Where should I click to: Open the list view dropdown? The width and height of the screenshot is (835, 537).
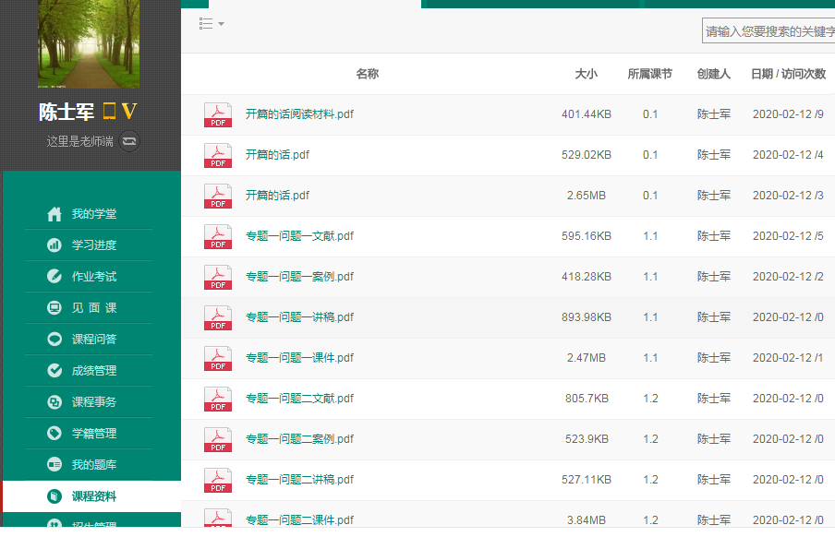click(212, 24)
